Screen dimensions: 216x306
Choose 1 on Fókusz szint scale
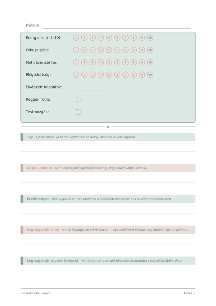(x=76, y=50)
